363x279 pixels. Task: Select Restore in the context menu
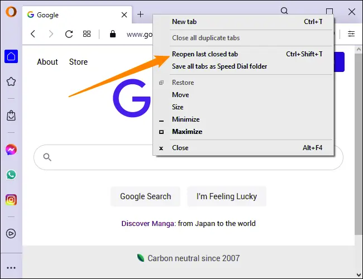(x=243, y=83)
